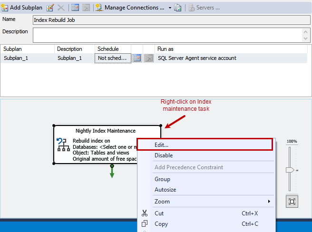Expand the Manage Connections dropdown arrow
312x232 pixels.
pyautogui.click(x=170, y=8)
